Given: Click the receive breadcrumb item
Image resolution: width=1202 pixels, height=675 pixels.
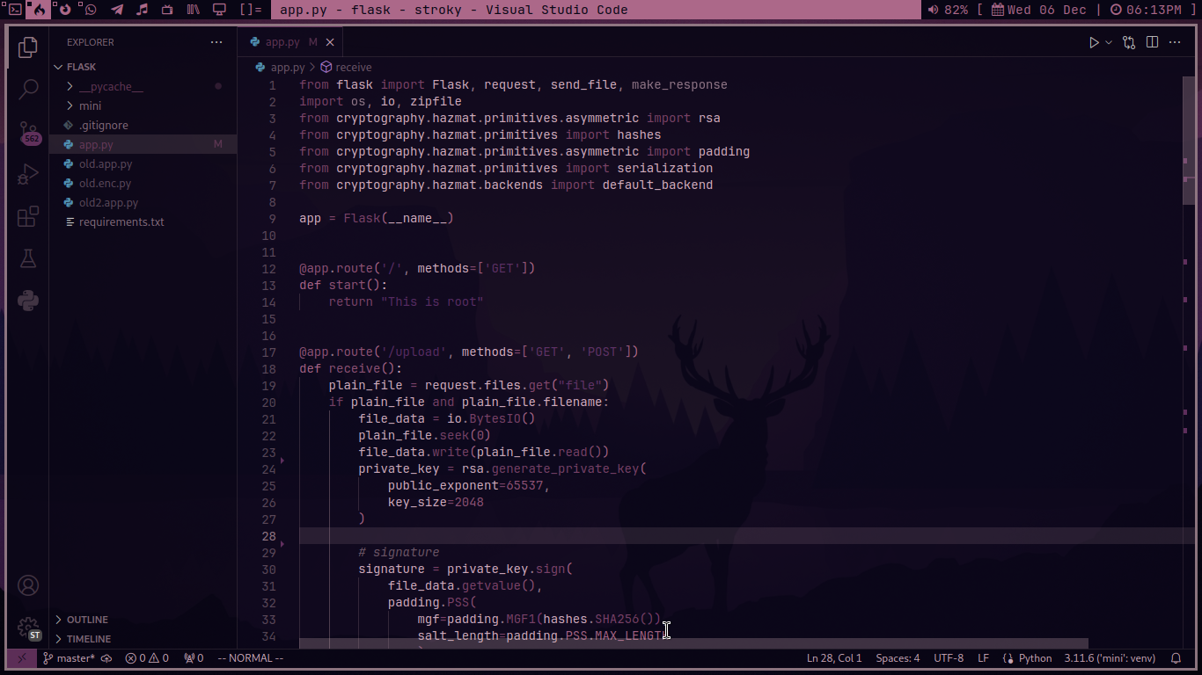Looking at the screenshot, I should [353, 67].
